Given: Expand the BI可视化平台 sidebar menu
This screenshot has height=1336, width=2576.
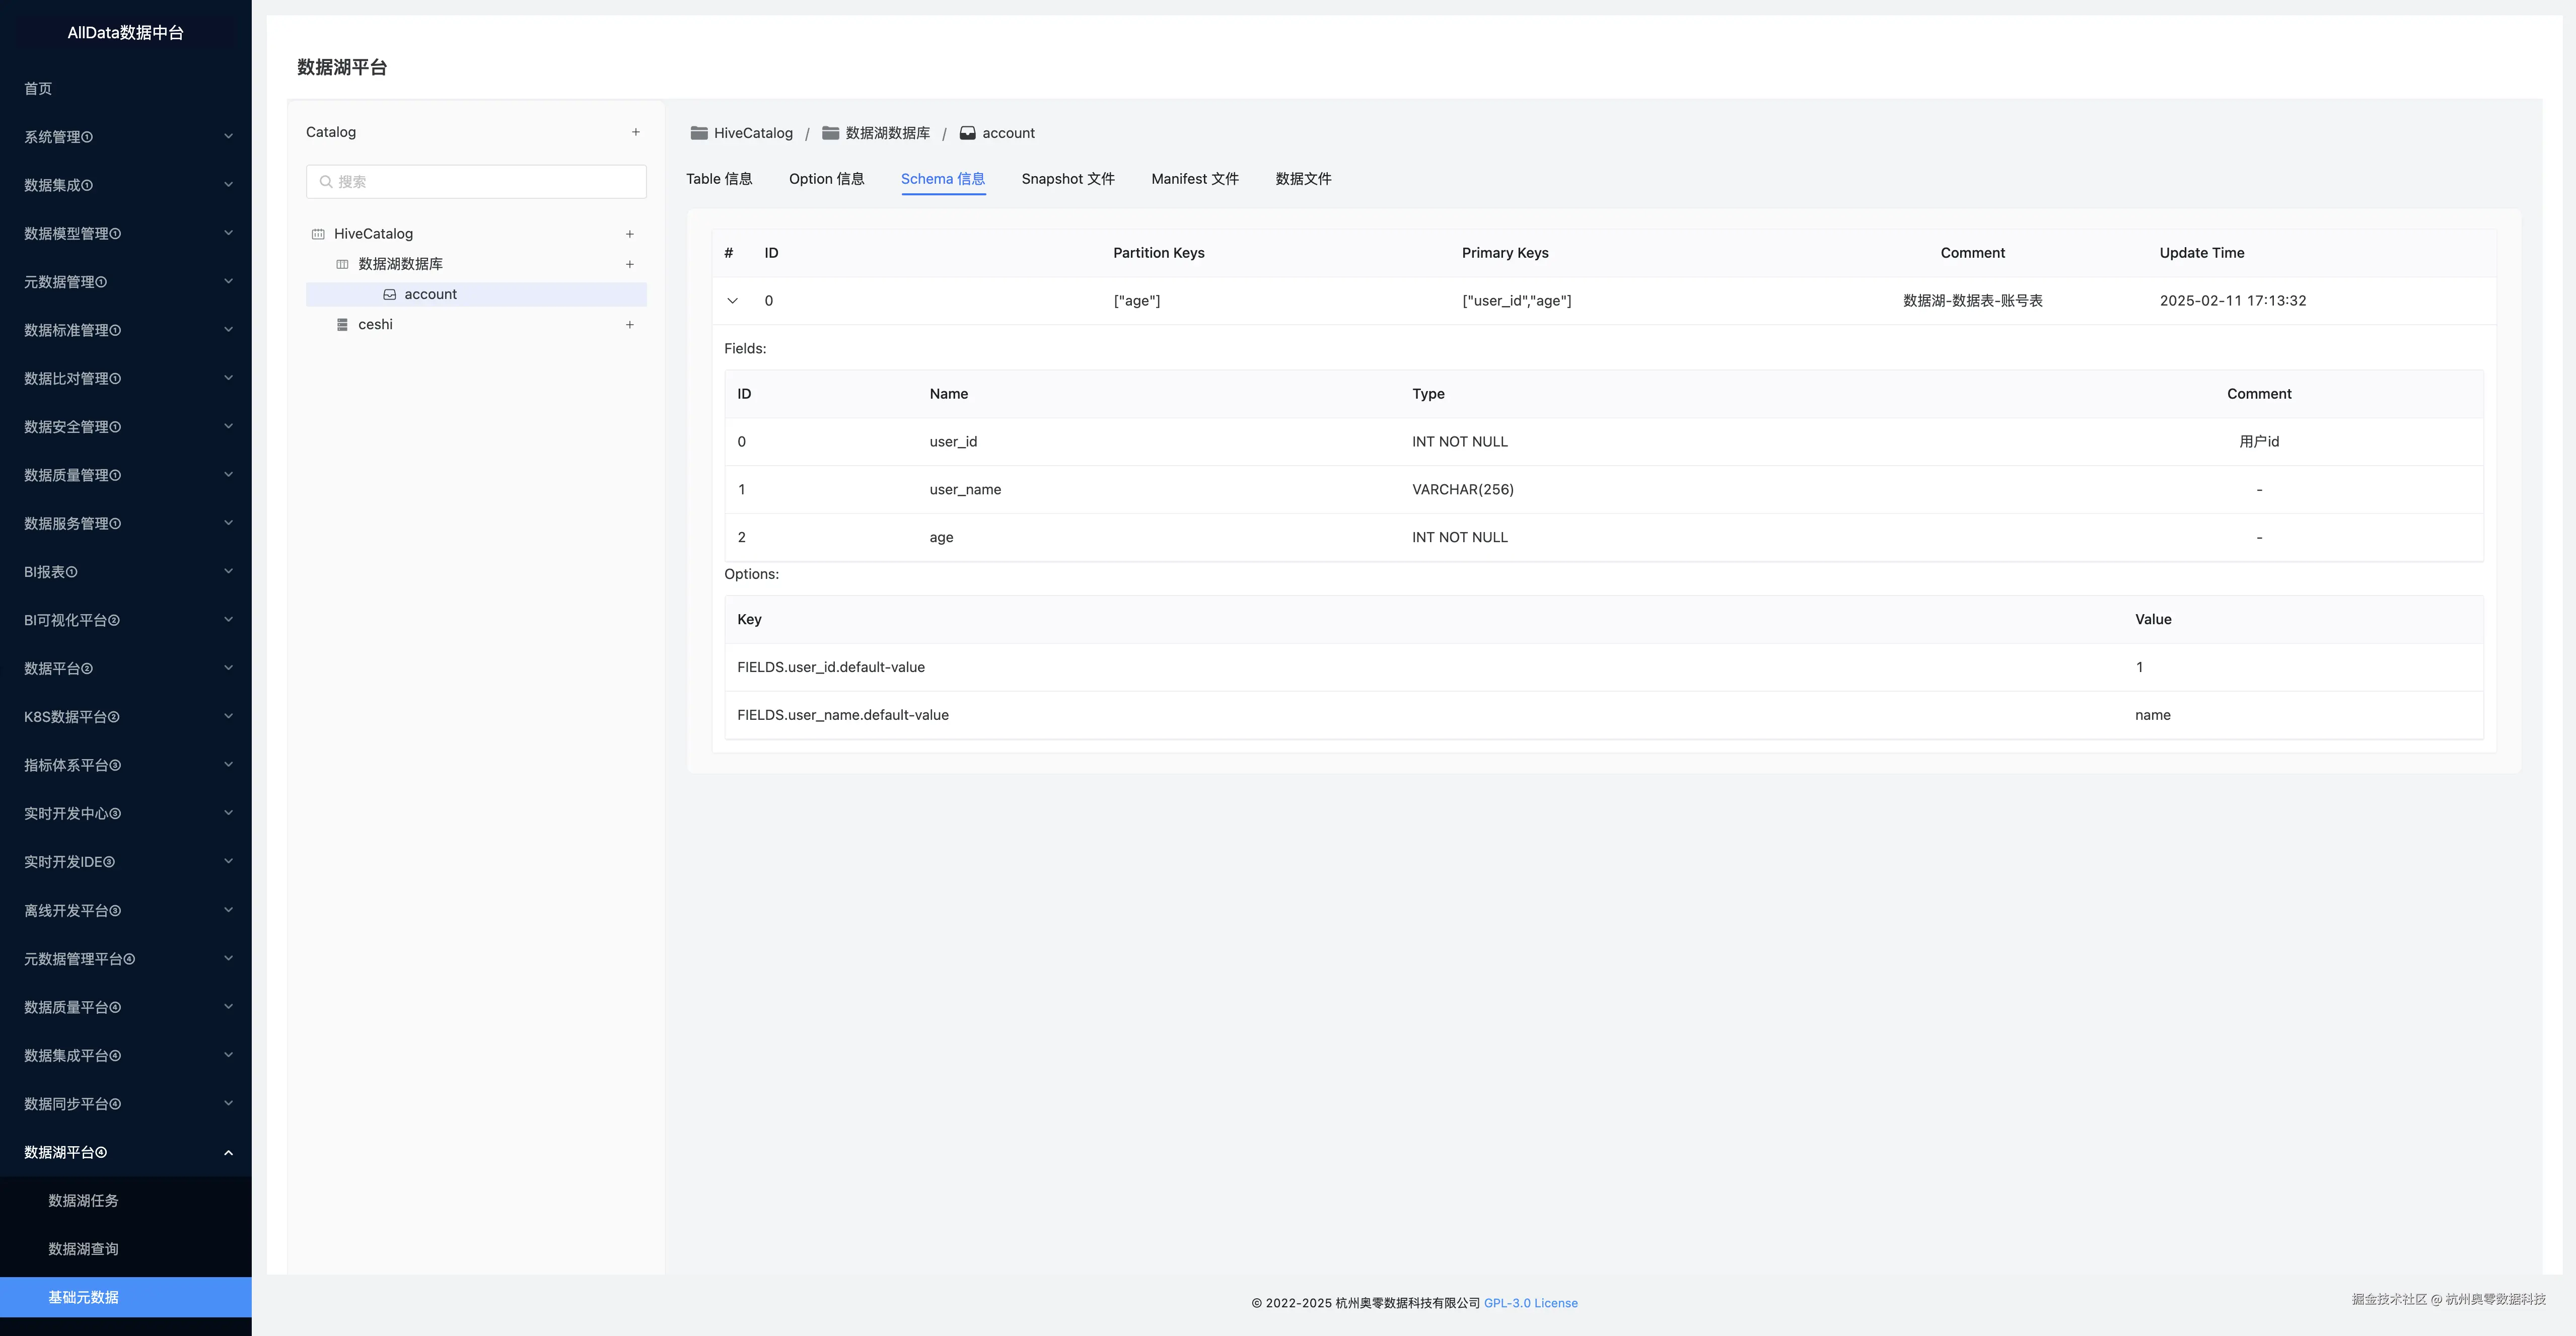Looking at the screenshot, I should [x=125, y=620].
